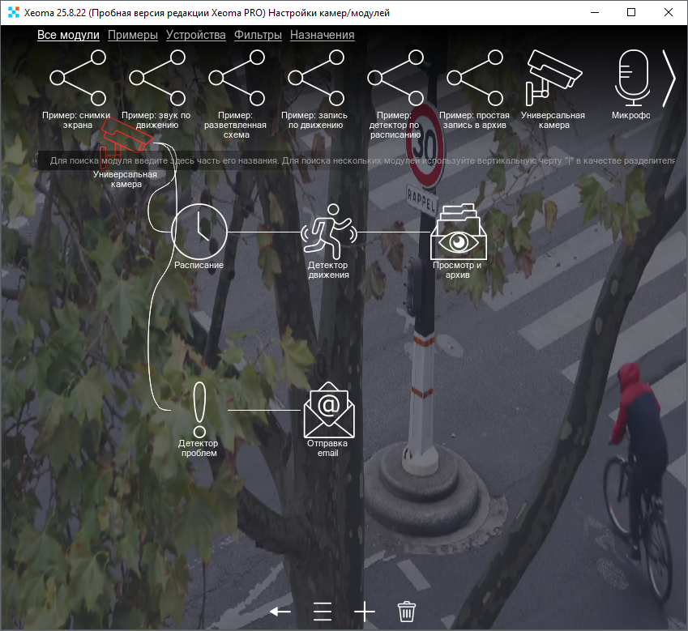
Task: Click the back arrow button at bottom
Action: click(x=280, y=611)
